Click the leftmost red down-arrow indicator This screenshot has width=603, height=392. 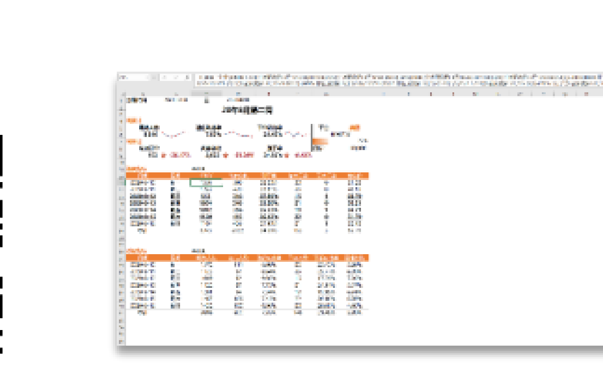163,155
